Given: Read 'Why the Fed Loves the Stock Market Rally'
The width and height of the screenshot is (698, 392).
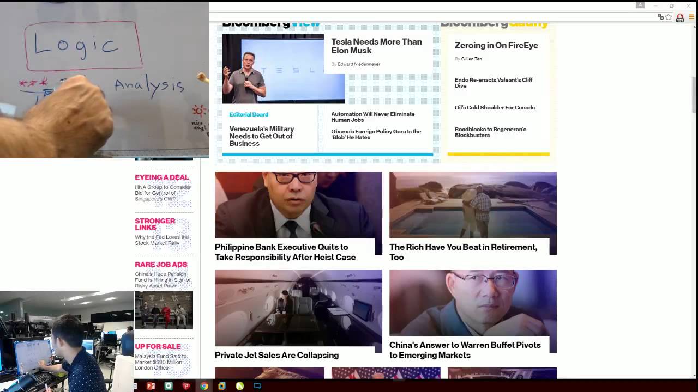Looking at the screenshot, I should (x=162, y=240).
